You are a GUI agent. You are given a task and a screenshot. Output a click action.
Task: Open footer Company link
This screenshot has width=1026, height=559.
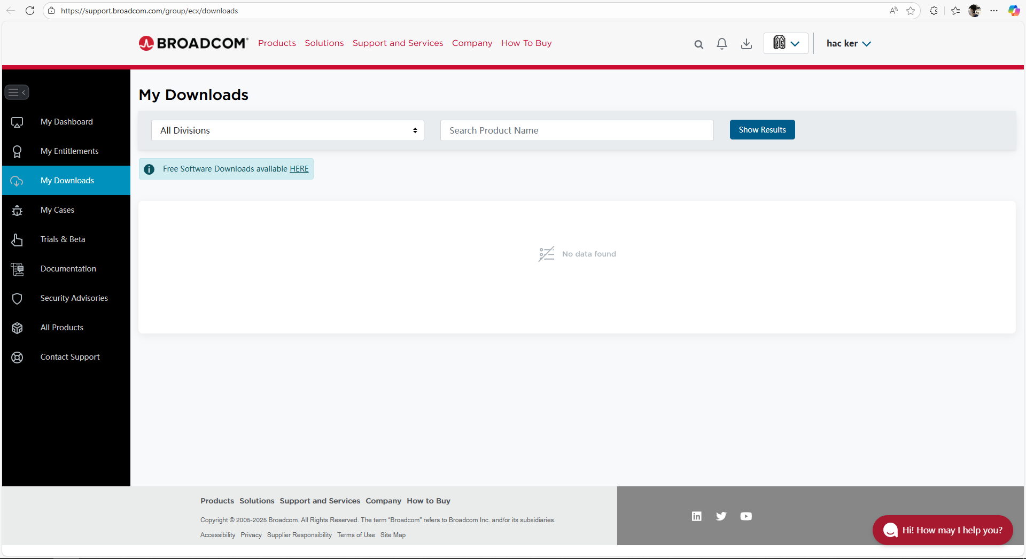(x=383, y=501)
